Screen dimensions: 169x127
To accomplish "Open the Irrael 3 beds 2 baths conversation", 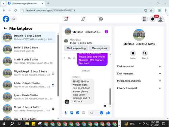I will click(28, 61).
